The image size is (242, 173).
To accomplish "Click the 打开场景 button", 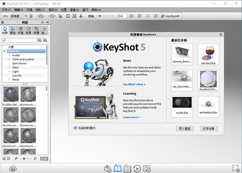I will (x=209, y=129).
